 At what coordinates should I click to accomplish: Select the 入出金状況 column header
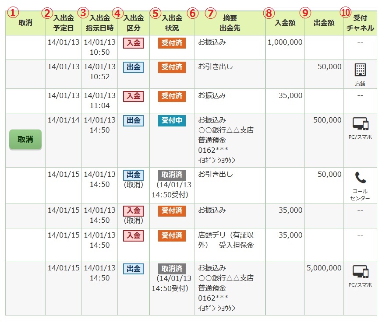(172, 23)
